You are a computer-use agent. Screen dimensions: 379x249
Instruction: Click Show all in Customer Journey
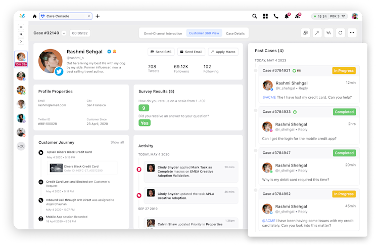tap(117, 142)
